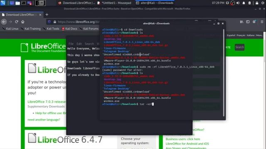Screen dimensions: 266x149
Task: Open the Firefox hamburger menu
Action: [262, 22]
